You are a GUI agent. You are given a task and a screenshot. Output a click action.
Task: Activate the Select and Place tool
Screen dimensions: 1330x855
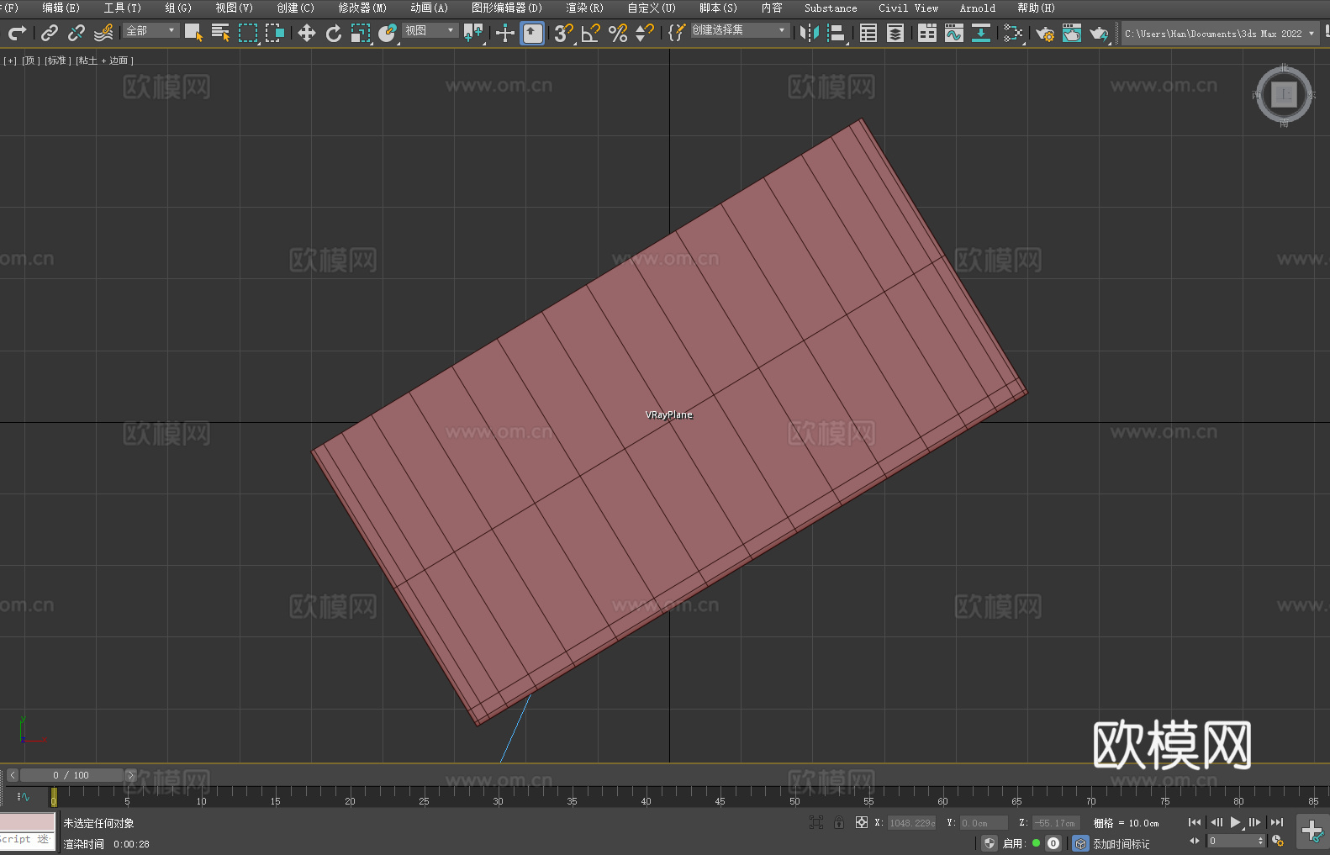388,33
